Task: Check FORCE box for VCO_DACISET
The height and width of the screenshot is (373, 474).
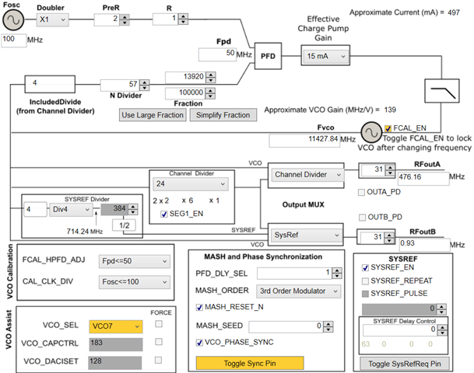Action: [159, 360]
